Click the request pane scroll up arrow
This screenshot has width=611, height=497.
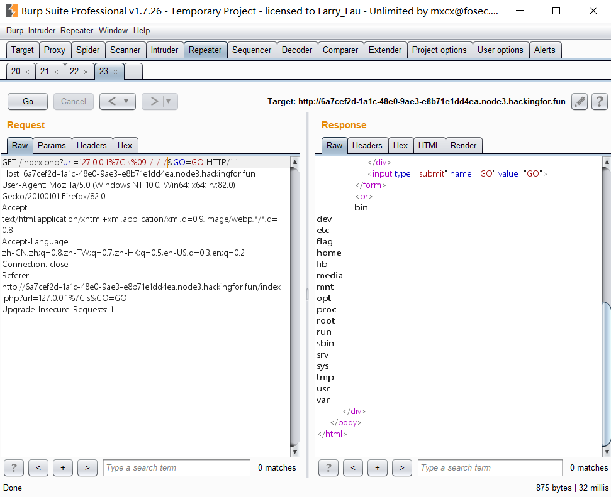pos(295,161)
